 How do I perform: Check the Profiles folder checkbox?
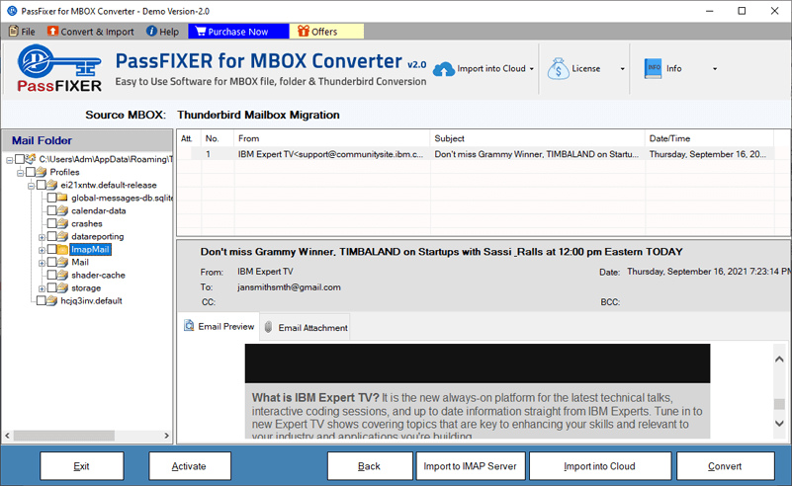point(31,172)
